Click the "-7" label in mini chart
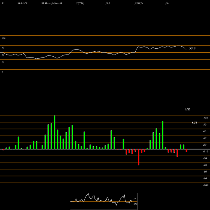This screenshot has width=210, height=210. [135, 199]
